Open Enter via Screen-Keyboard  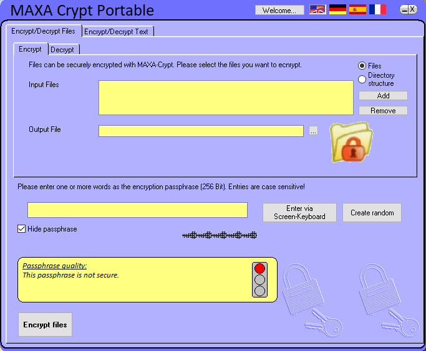coord(299,213)
